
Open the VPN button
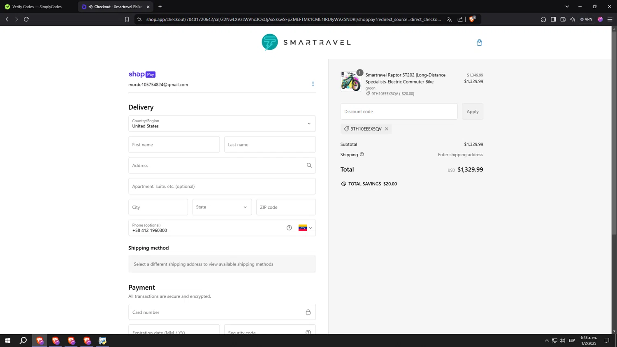point(586,19)
